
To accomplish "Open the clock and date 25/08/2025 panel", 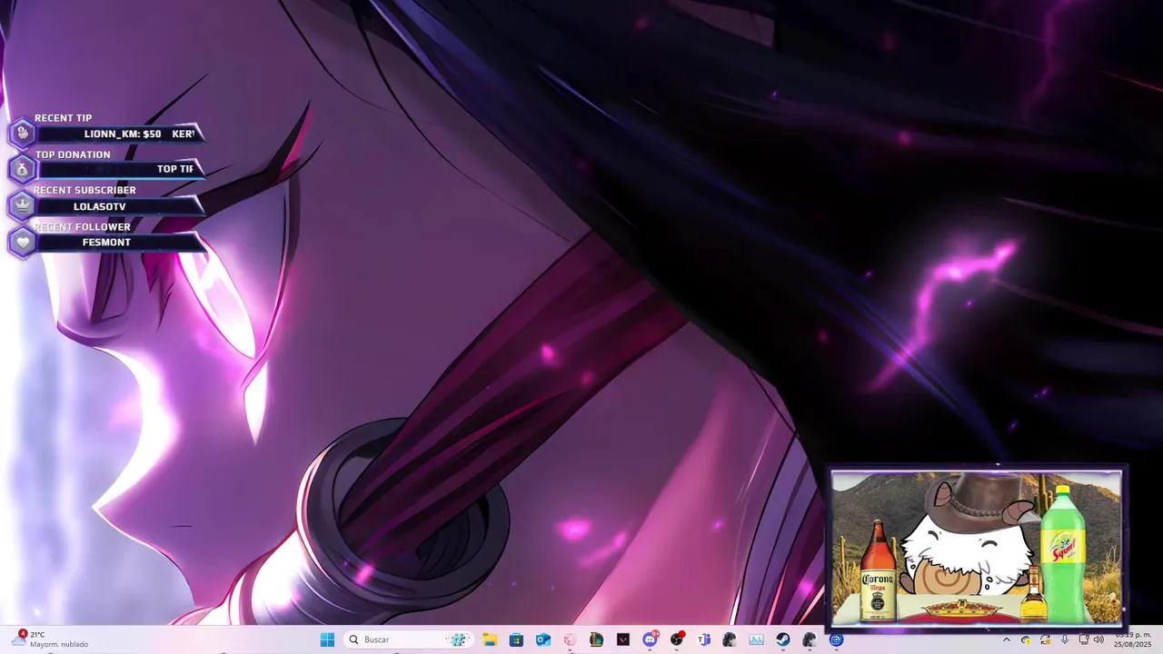I will [1132, 639].
